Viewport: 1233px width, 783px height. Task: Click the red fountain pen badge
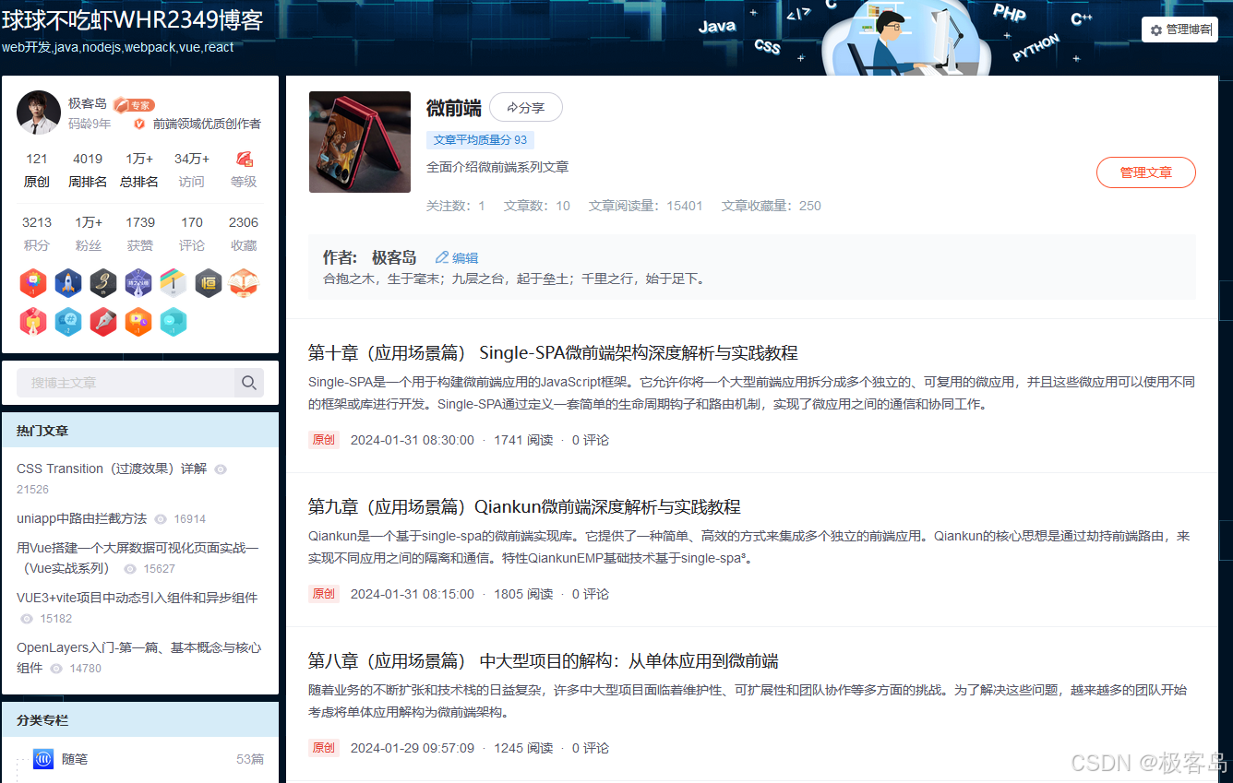pyautogui.click(x=103, y=321)
